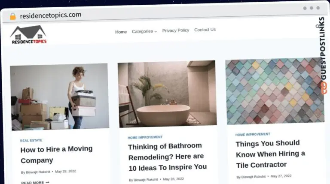
Task: Click May 28, 2022 date on Bathroom Remodeling post
Action: click(x=174, y=179)
